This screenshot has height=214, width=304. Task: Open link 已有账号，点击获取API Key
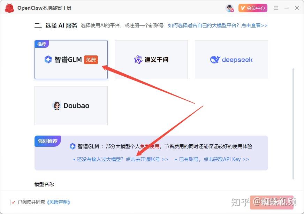point(214,159)
